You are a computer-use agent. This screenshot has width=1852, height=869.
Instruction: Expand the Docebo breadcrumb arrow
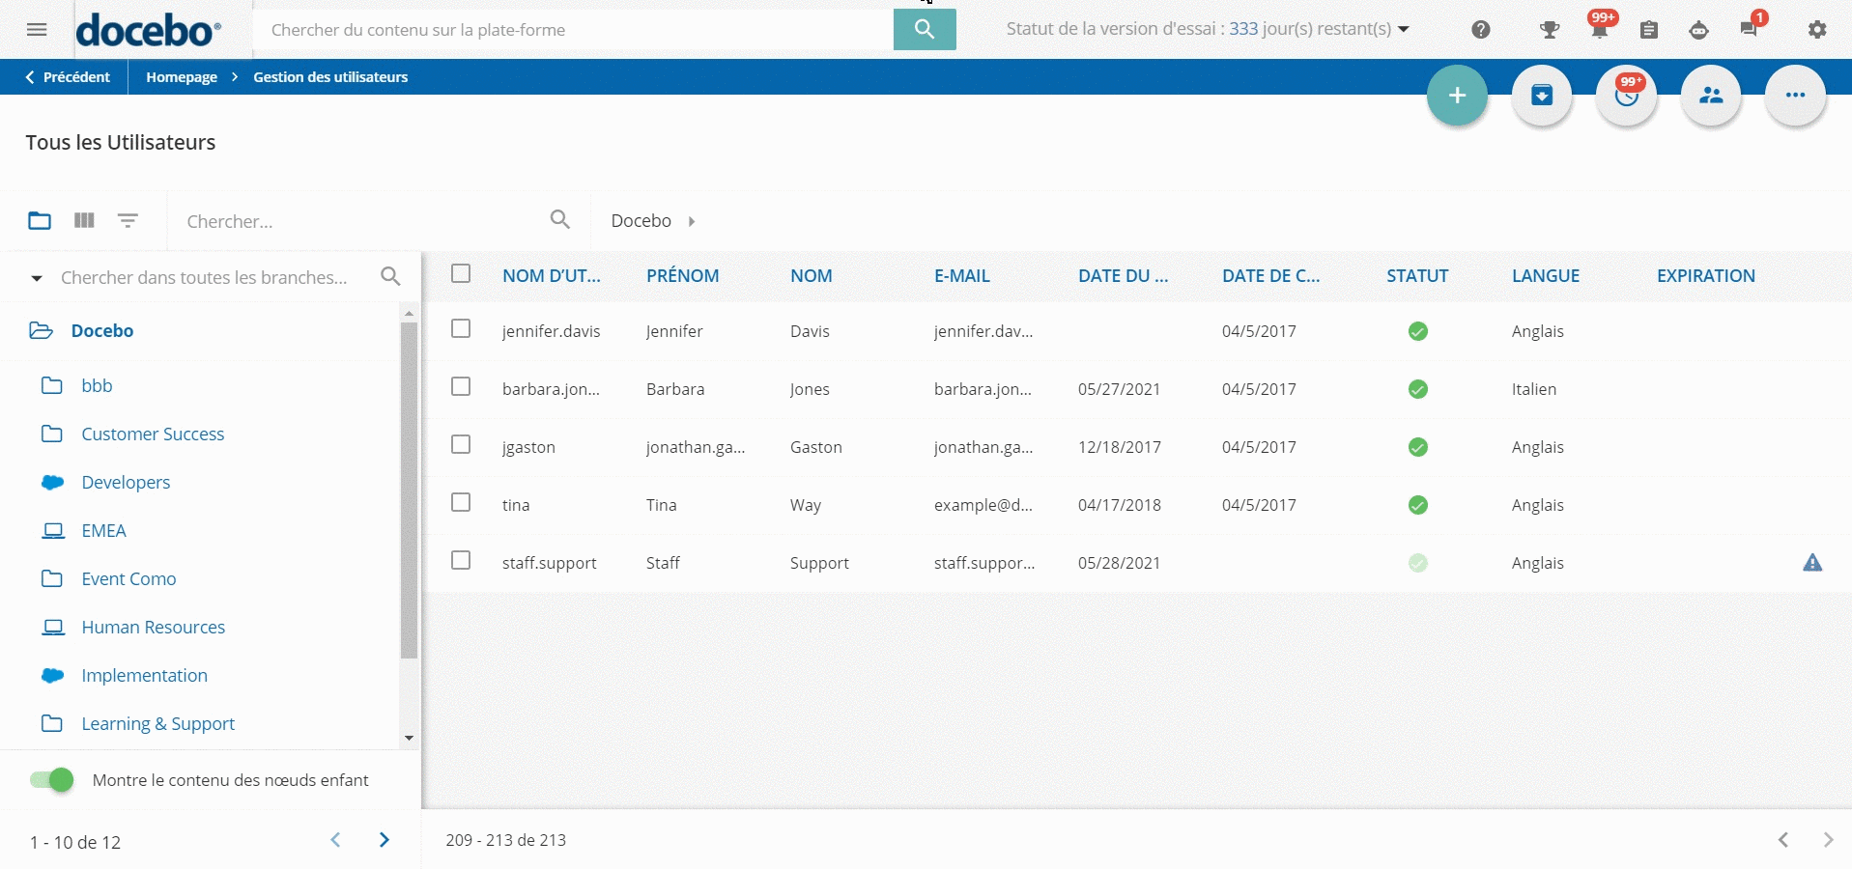coord(692,221)
